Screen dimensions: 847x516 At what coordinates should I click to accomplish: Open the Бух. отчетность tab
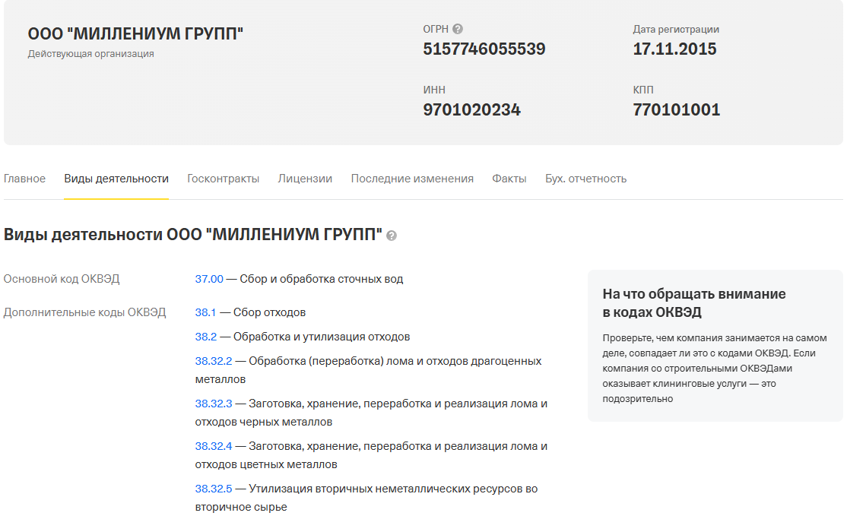585,179
